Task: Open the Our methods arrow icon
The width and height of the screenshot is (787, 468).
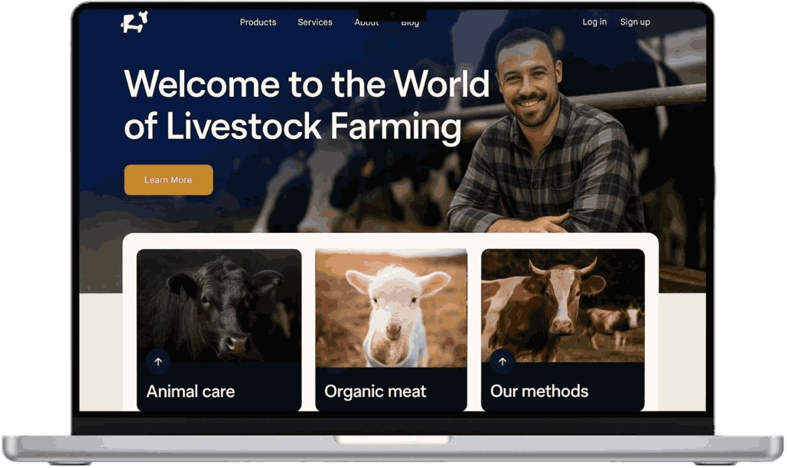Action: (x=502, y=362)
